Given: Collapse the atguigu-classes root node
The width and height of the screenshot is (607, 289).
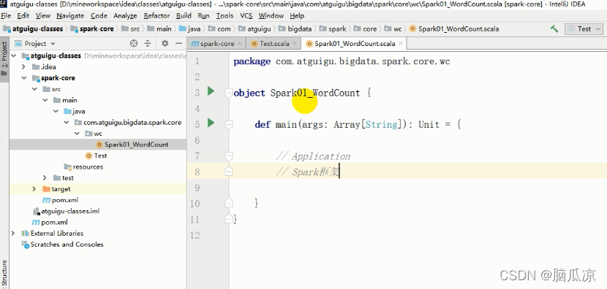Looking at the screenshot, I should tap(15, 55).
